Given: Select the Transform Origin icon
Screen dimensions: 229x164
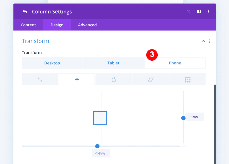Looking at the screenshot, I should pos(187,79).
